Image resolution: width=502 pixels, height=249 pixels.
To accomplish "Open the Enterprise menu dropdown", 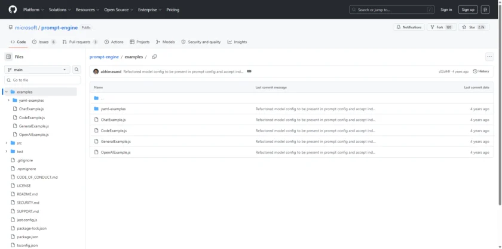I will pos(150,10).
